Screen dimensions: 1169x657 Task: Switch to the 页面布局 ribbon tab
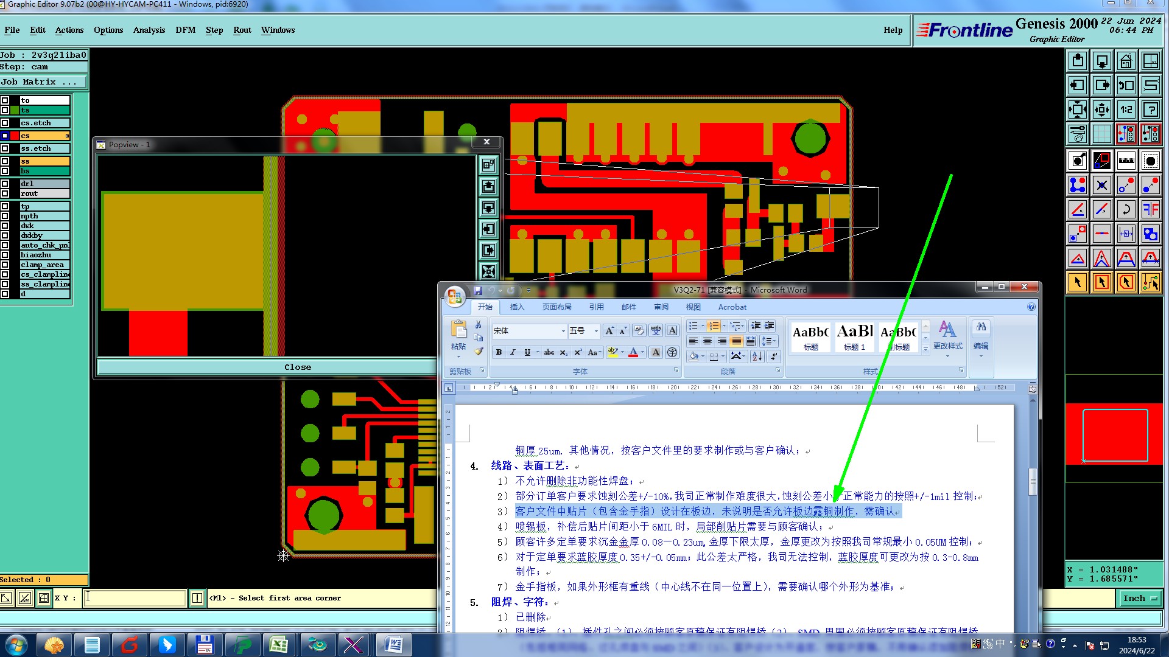(556, 307)
